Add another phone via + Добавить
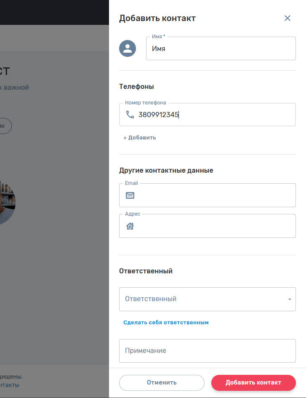Viewport: 306px width, 398px height. click(140, 138)
